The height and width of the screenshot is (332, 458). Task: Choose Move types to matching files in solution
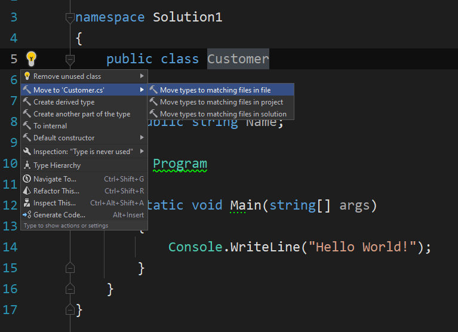pyautogui.click(x=221, y=114)
